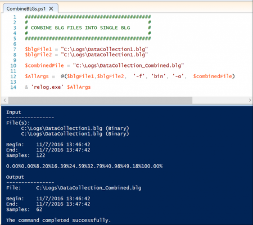Close the CombineBLGs.ps1 tab

click(51, 8)
